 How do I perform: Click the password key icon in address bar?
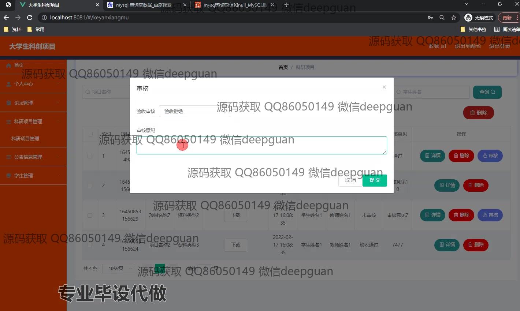point(430,18)
